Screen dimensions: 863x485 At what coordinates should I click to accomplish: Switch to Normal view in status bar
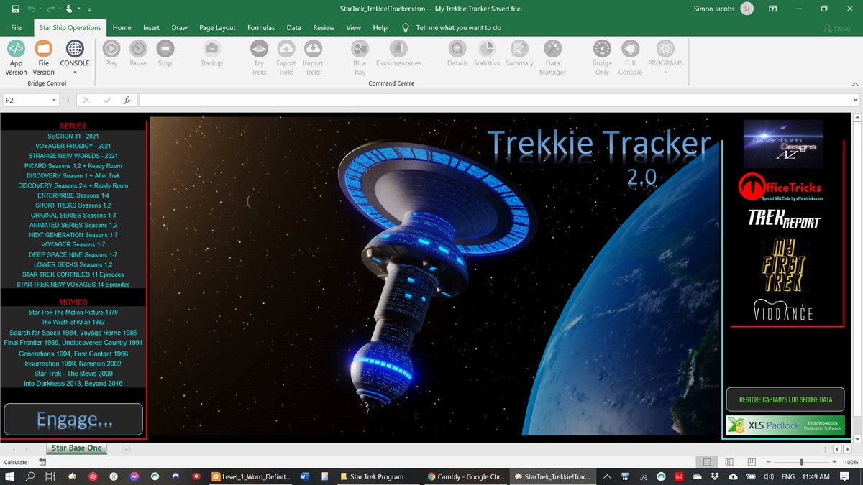(707, 462)
